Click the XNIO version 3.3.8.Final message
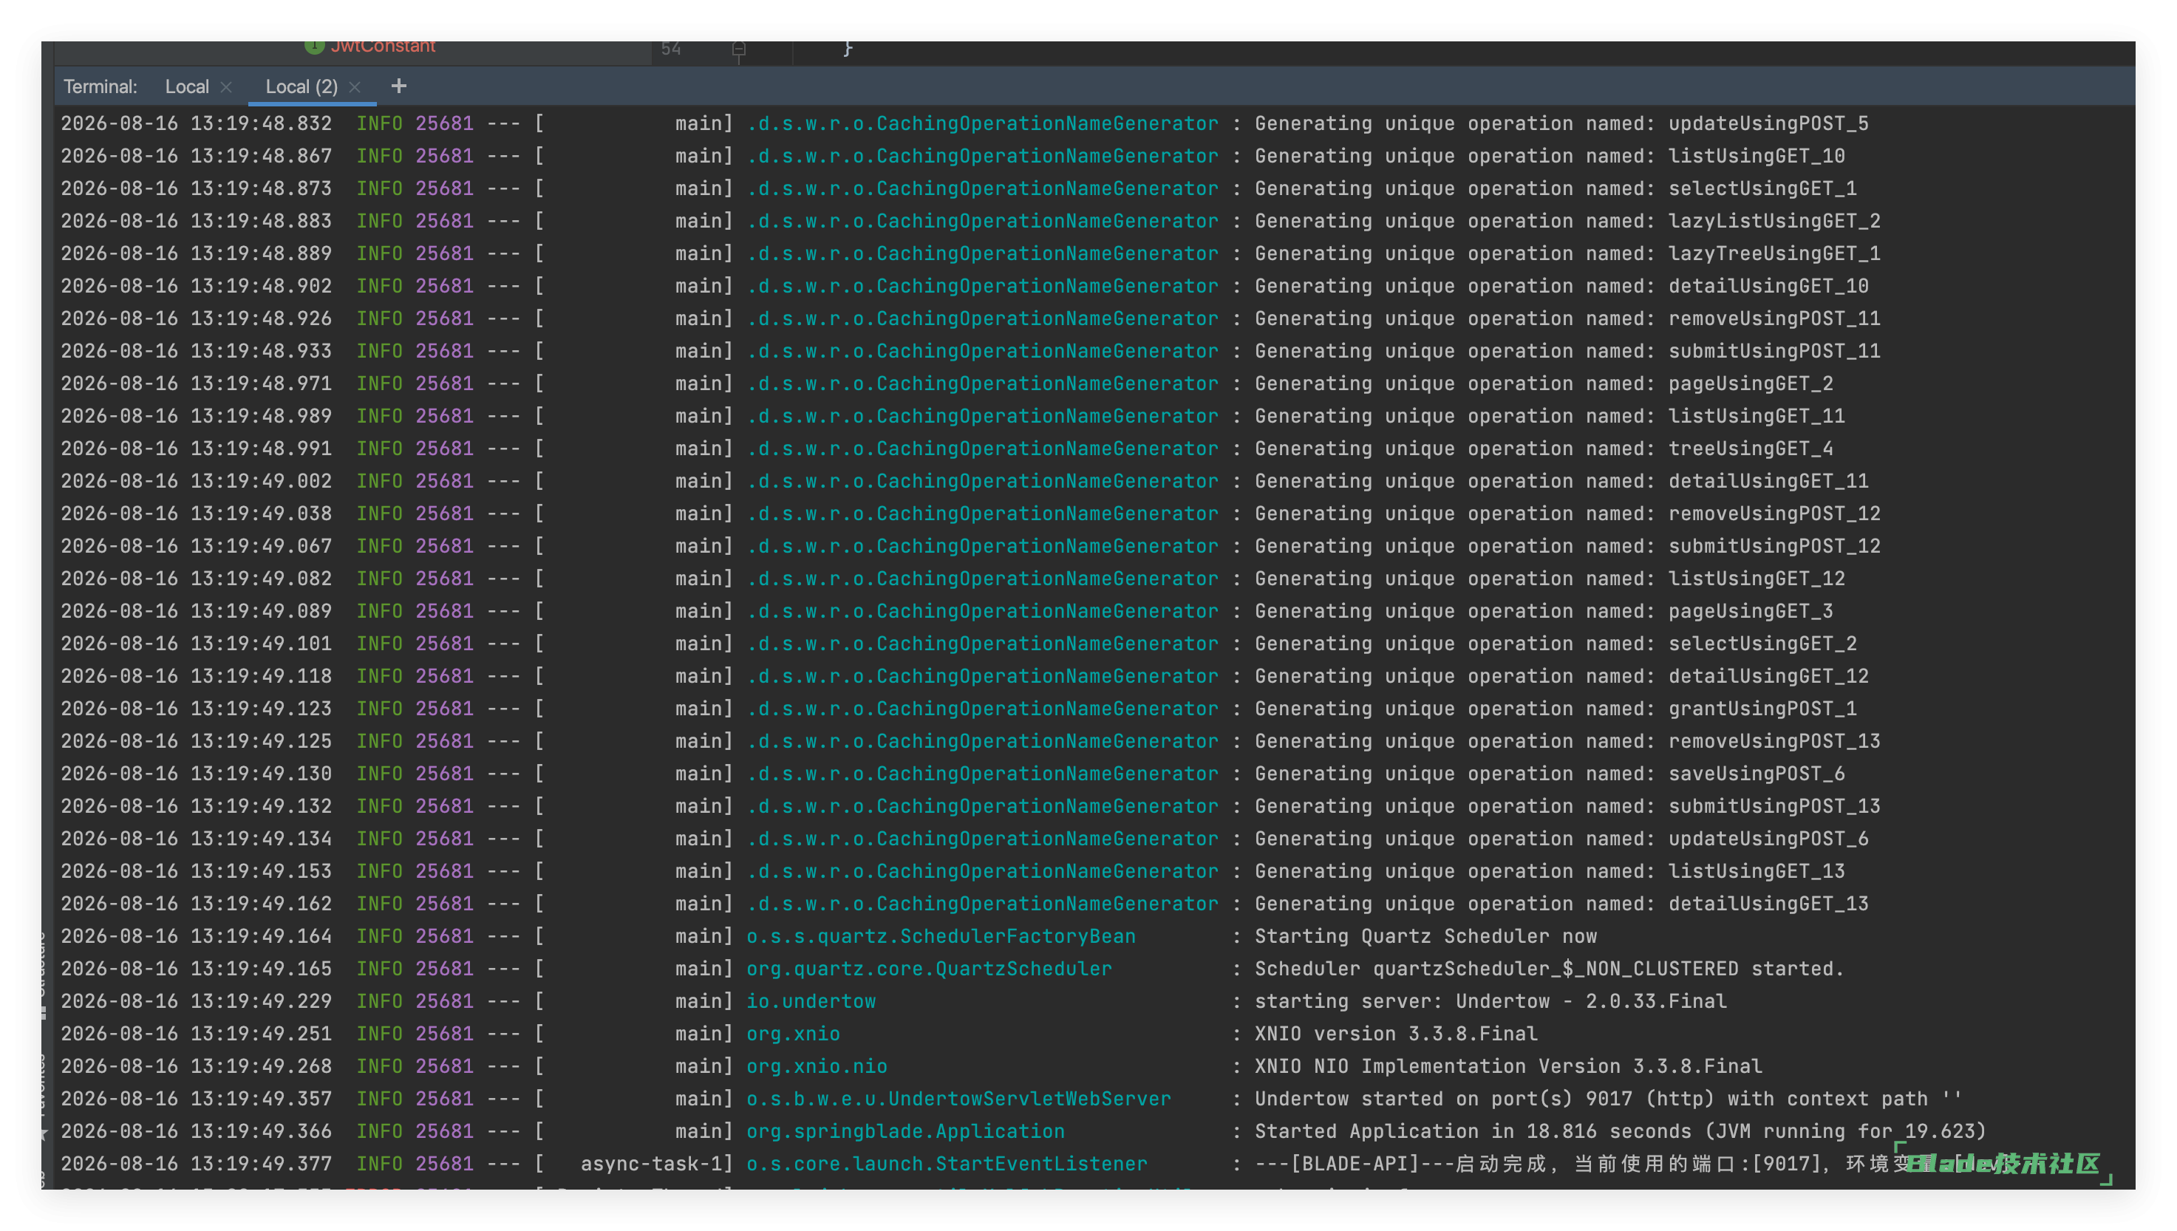The height and width of the screenshot is (1231, 2177). pyautogui.click(x=1396, y=1033)
